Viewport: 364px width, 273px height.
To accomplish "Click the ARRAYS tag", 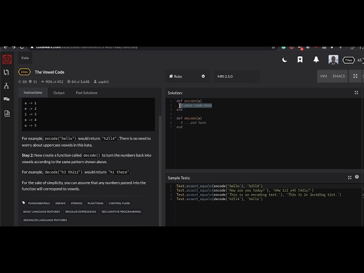I will coord(60,203).
